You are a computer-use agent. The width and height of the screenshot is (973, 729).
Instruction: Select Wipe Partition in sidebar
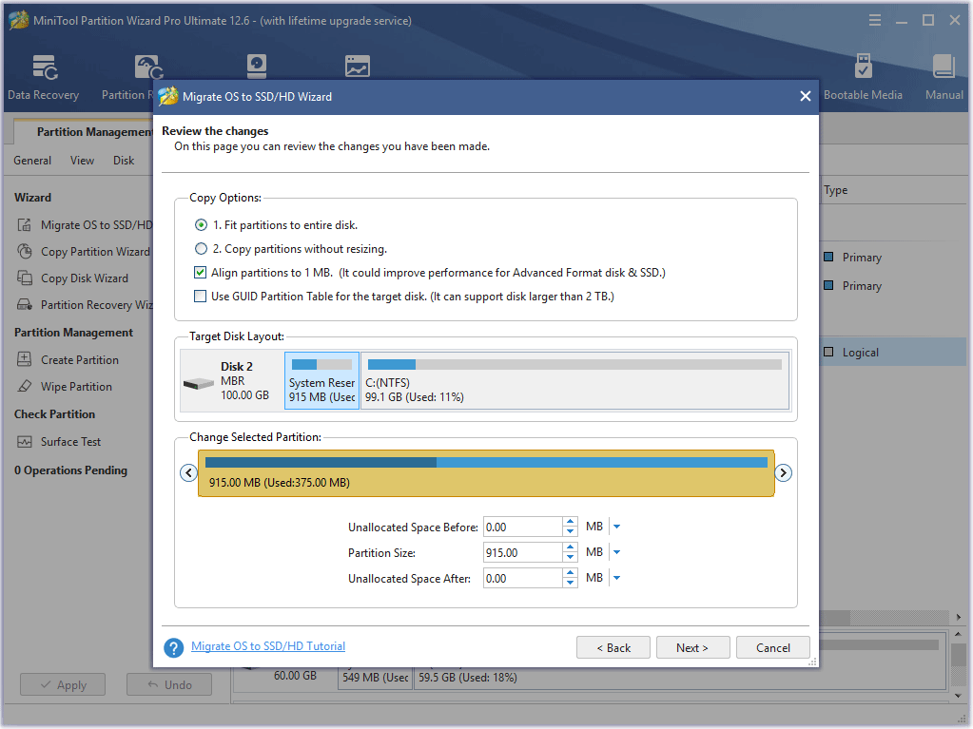click(77, 387)
